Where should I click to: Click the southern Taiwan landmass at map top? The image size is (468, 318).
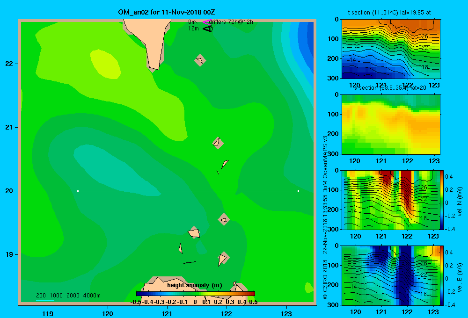pyautogui.click(x=152, y=42)
